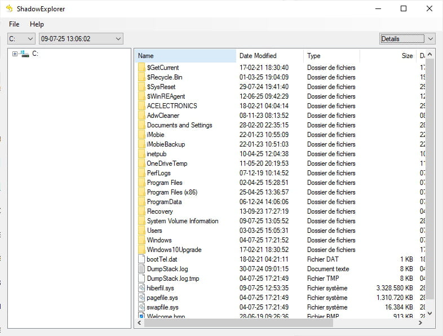Click the 3.328.580 KB size value

click(395, 288)
